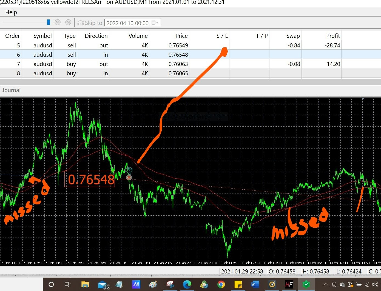This screenshot has height=291, width=381.
Task: Open the yellow checkmark circle app
Action: pos(272,284)
